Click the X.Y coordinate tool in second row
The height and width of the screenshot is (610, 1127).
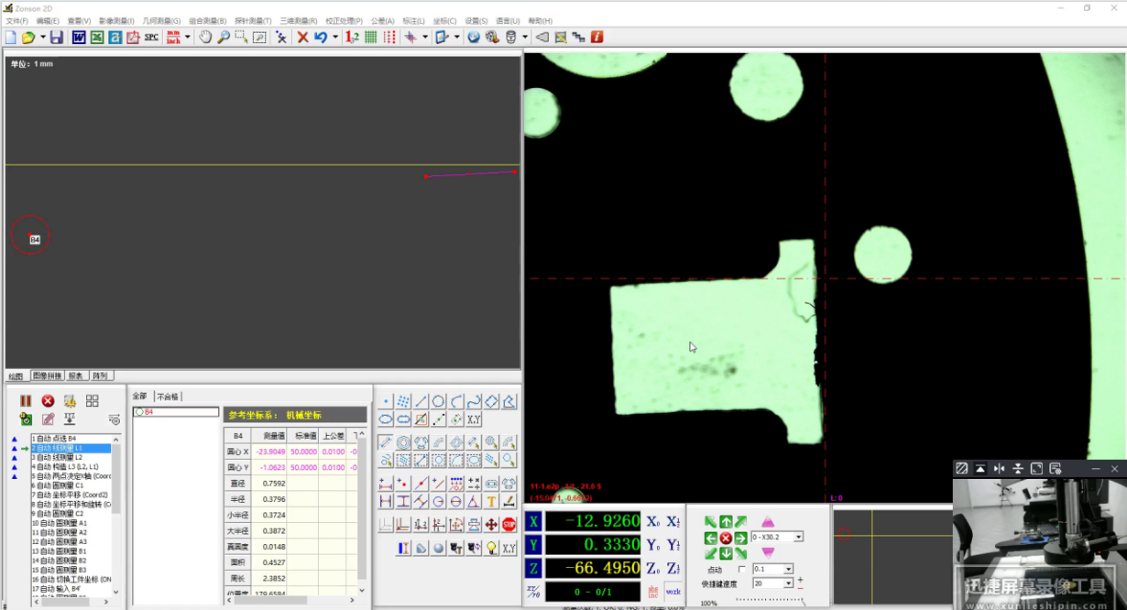click(x=474, y=419)
